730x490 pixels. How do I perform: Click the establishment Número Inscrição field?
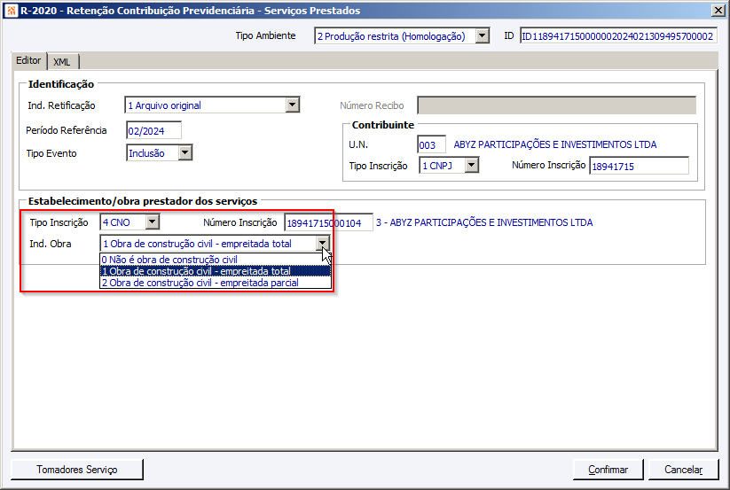(328, 222)
